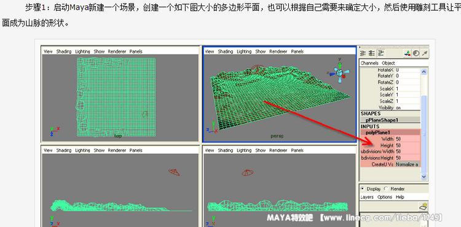The width and height of the screenshot is (461, 227).
Task: Open Lighting menu in lower-right viewport
Action: [244, 150]
